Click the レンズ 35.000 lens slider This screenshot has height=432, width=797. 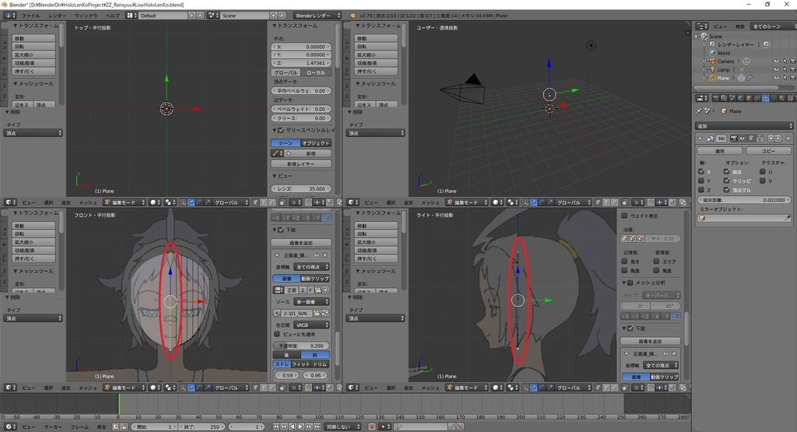pyautogui.click(x=301, y=188)
